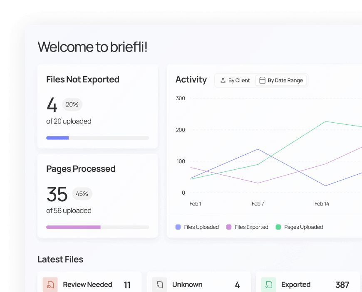Open the Files Not Exported card
This screenshot has width=362, height=292.
pyautogui.click(x=97, y=106)
